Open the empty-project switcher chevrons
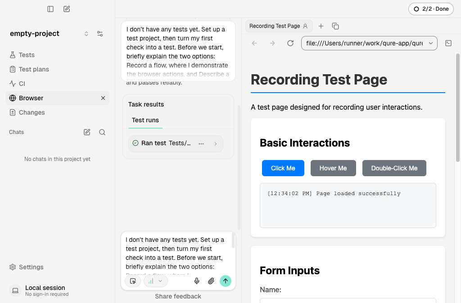 86,34
